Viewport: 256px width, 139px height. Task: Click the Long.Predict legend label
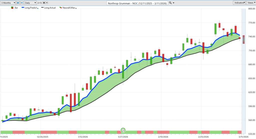click(31, 8)
